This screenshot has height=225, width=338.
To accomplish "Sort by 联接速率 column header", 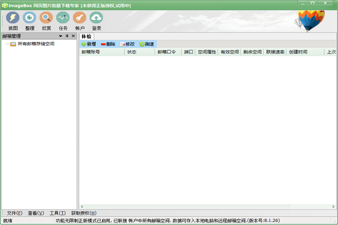I will coord(275,52).
